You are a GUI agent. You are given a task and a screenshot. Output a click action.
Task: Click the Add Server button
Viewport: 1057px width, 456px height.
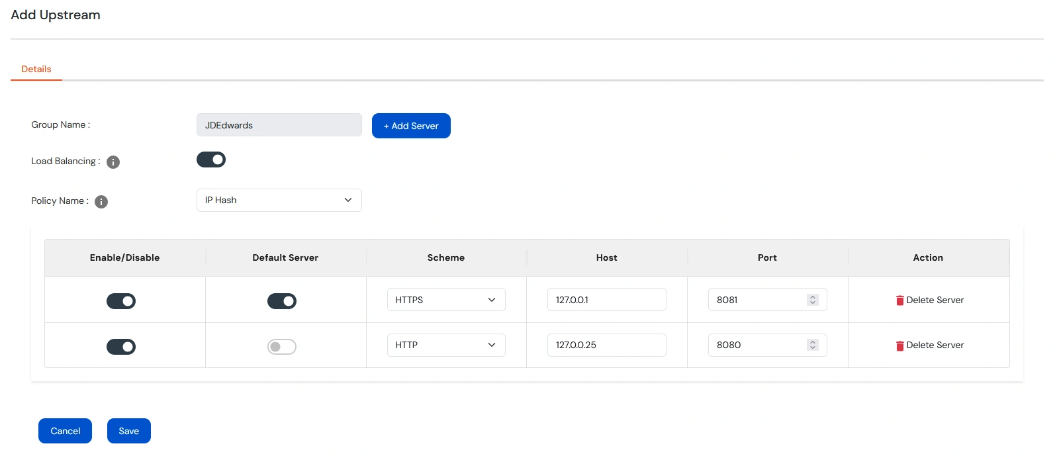click(x=411, y=126)
